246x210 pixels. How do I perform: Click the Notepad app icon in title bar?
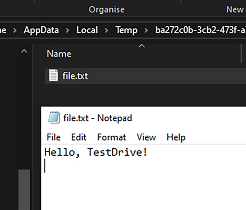pos(54,118)
